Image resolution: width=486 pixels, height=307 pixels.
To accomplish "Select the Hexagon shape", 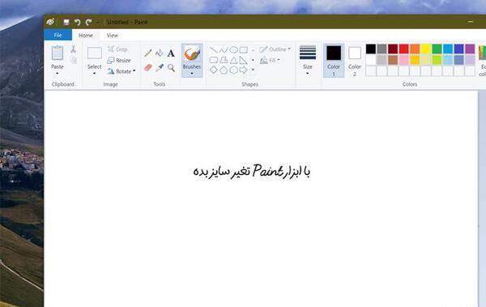I will (x=234, y=70).
